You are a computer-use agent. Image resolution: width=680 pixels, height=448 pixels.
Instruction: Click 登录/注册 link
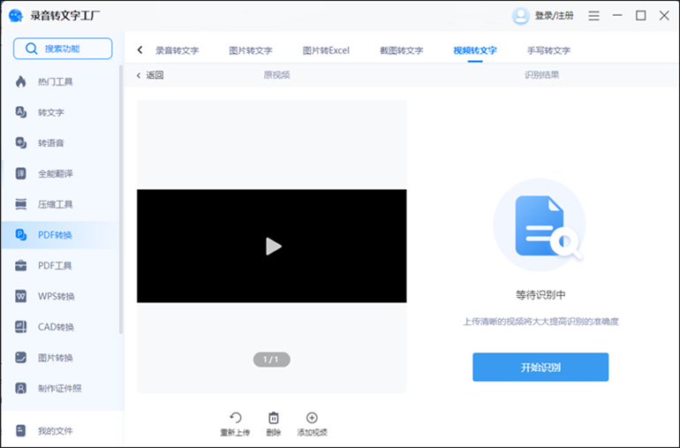click(555, 16)
